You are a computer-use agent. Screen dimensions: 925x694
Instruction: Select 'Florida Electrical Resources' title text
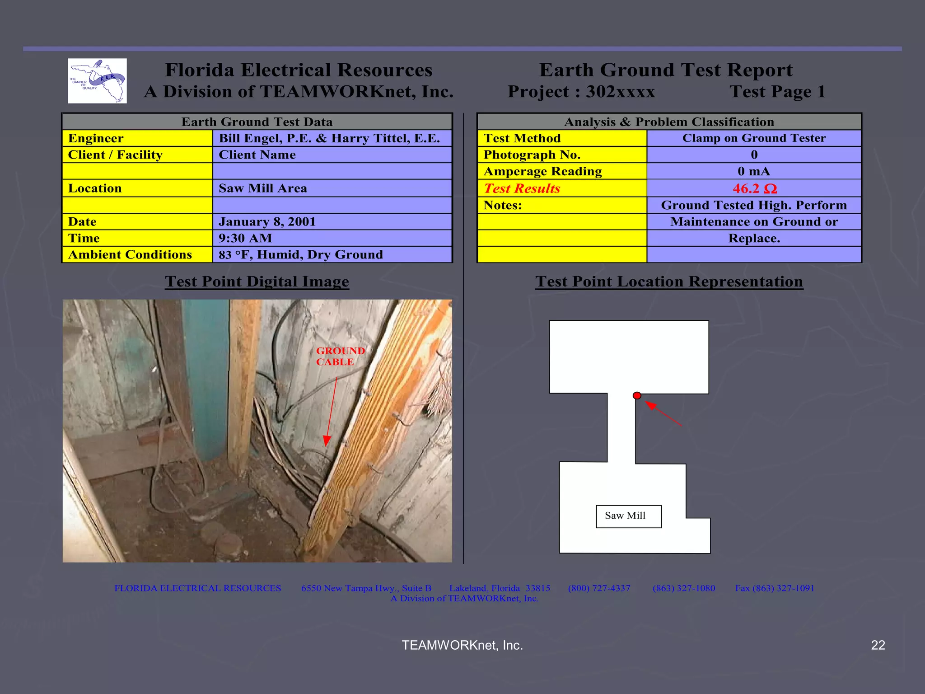299,70
